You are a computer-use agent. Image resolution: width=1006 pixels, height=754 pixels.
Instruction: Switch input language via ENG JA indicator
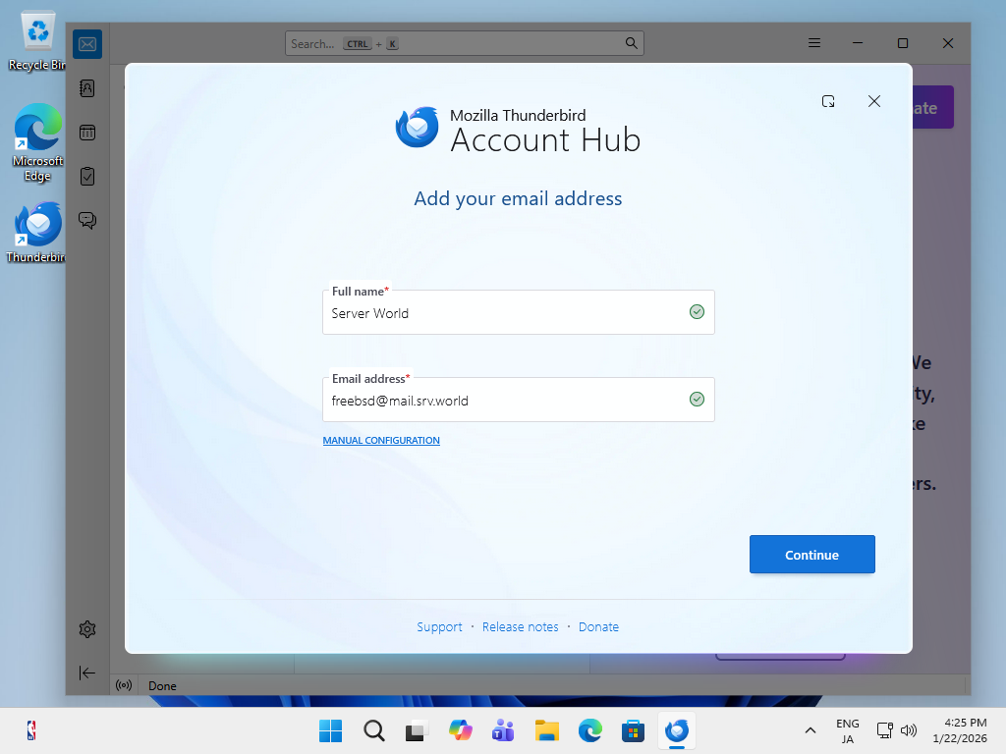point(847,730)
